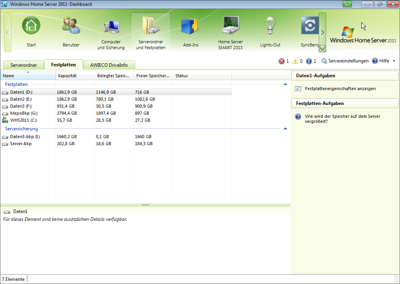The width and height of the screenshot is (400, 284).
Task: Show next navigation bar items arrow
Action: tap(322, 32)
